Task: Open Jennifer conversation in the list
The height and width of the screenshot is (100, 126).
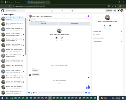Action: click(13, 34)
